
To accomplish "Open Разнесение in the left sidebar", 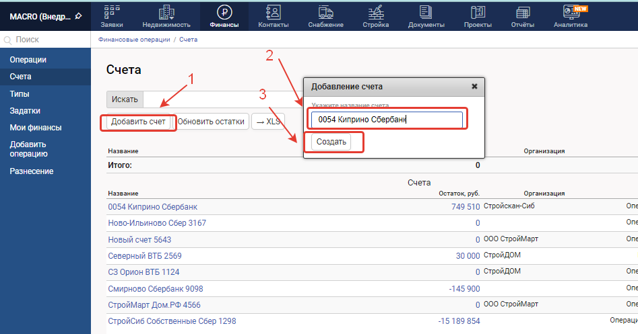I will pyautogui.click(x=32, y=171).
